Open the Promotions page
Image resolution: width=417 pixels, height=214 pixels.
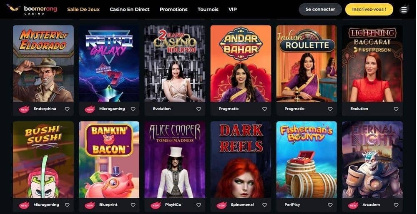(173, 9)
